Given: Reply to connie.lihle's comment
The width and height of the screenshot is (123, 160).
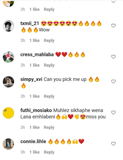Looking at the screenshot, I should click(49, 152).
